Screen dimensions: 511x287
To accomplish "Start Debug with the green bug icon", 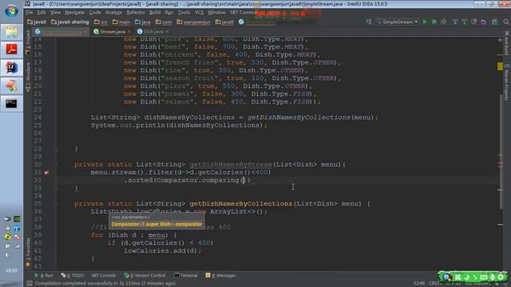I will tap(434, 22).
